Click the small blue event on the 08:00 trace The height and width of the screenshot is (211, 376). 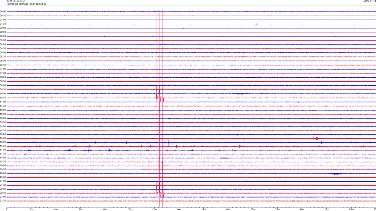[x=253, y=77]
